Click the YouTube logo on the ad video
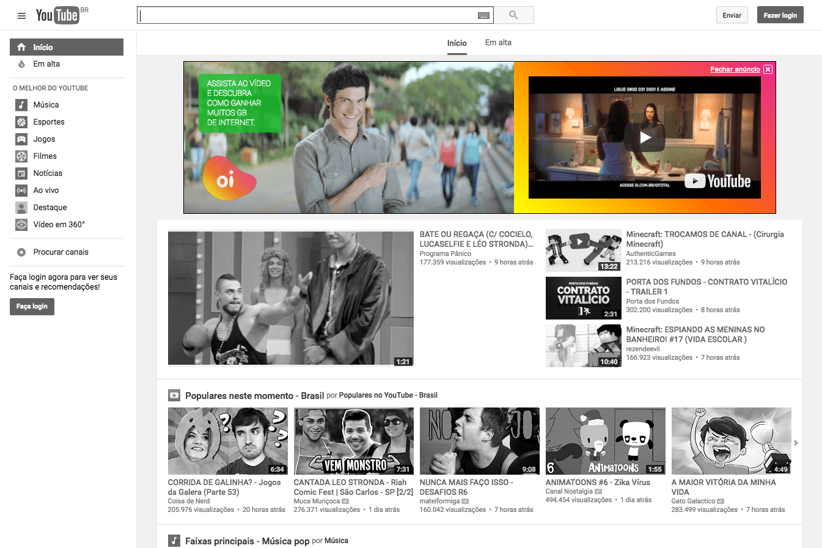Viewport: 822px width, 548px height. tap(717, 181)
